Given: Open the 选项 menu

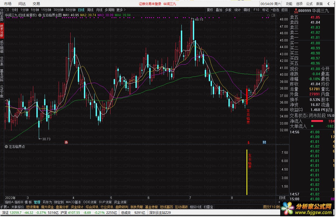Looking at the screenshot, I should 299,4.
